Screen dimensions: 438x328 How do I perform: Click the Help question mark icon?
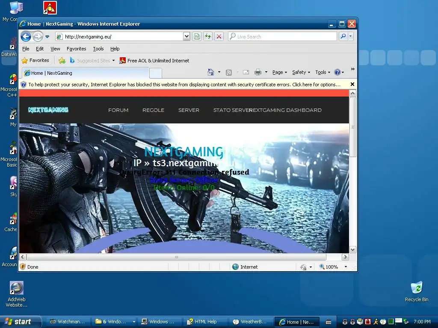coord(337,72)
